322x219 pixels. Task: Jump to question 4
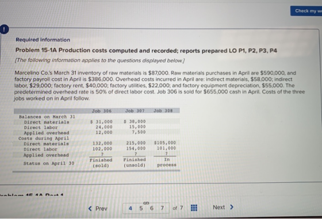tap(130, 208)
